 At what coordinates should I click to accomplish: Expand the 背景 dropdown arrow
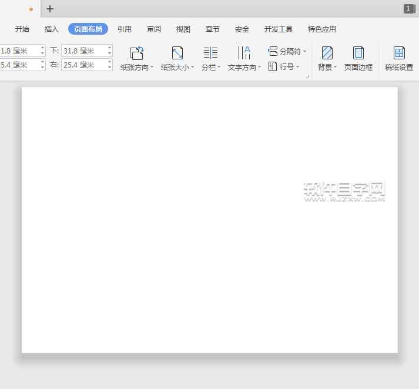point(335,68)
